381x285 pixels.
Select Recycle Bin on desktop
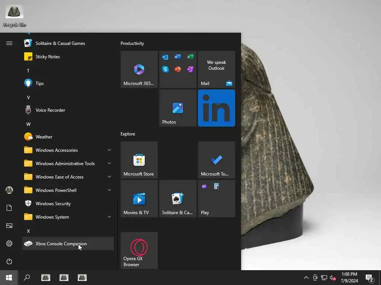[15, 16]
